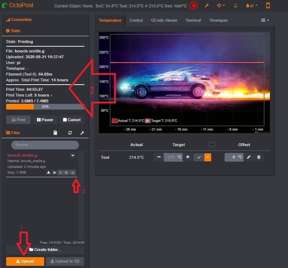Click the 'State: Printing' text
The image size is (288, 268).
[x=20, y=42]
